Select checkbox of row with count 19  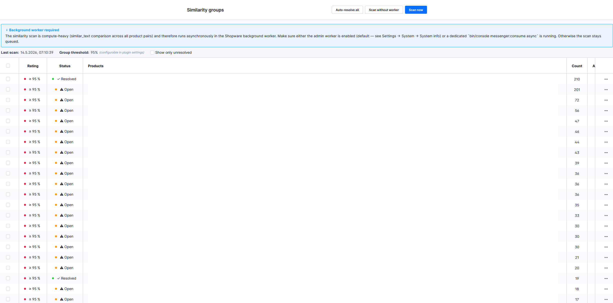tap(8, 278)
